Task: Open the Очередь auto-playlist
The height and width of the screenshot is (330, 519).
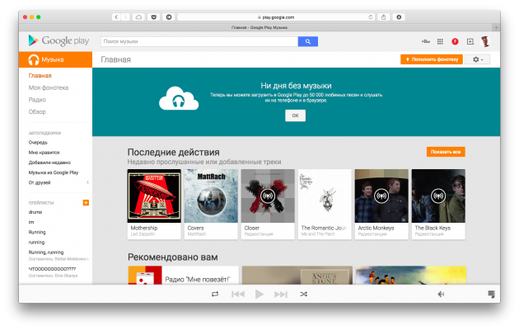Action: click(38, 142)
